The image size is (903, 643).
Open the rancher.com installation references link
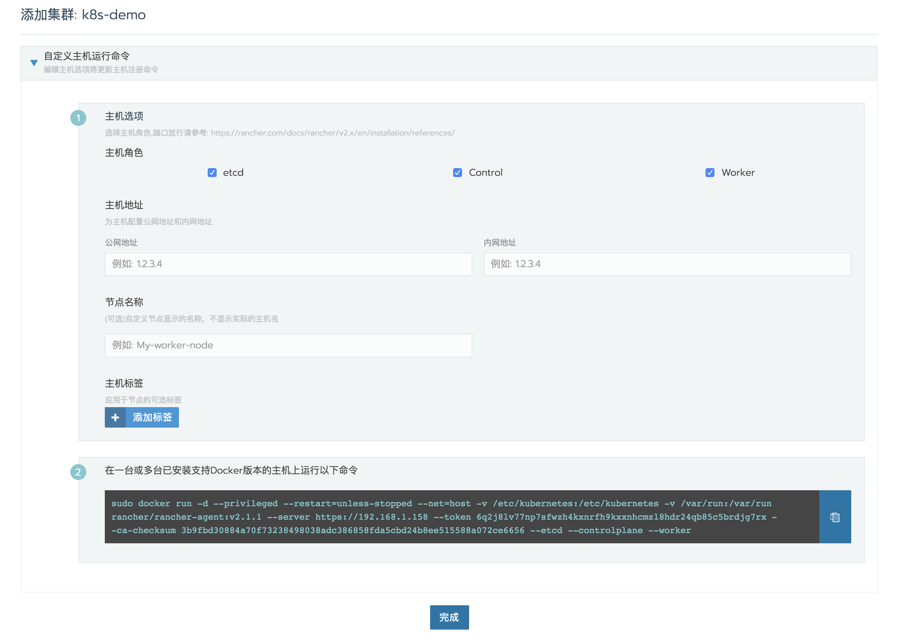click(333, 133)
